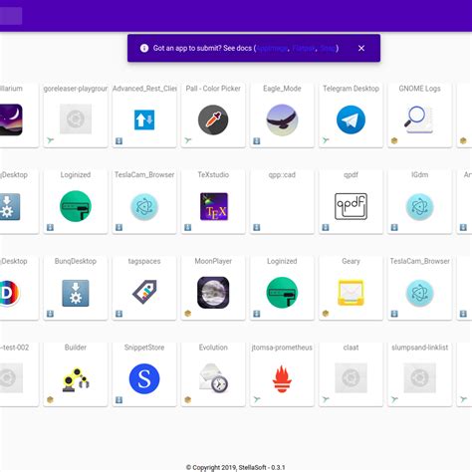Click the MoonPlayer moon icon
Image resolution: width=472 pixels, height=472 pixels.
(213, 293)
